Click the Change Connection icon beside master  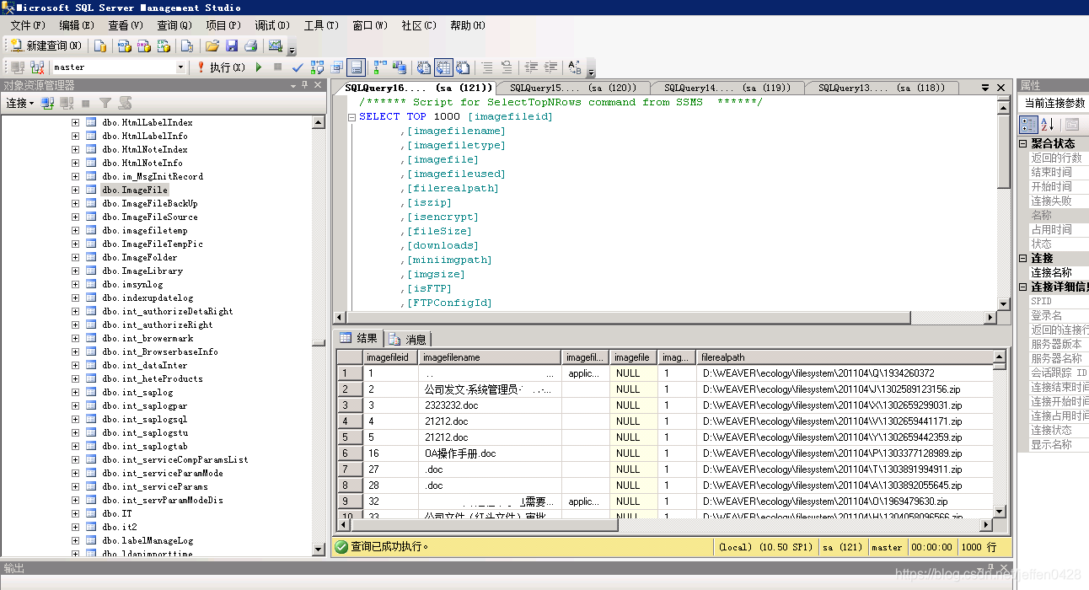[x=37, y=67]
